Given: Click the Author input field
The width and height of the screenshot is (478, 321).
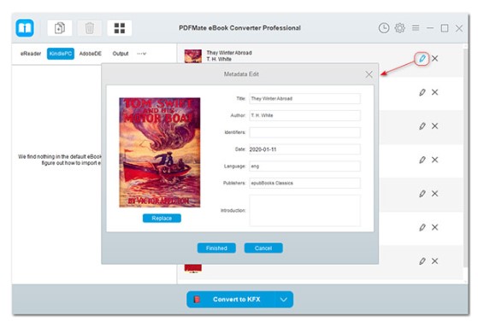Looking at the screenshot, I should (305, 115).
